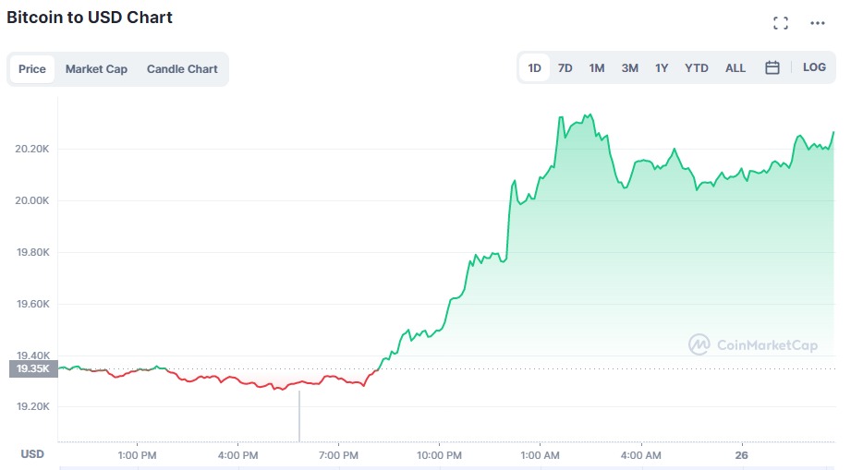Click the 19.35K opening price label

32,368
